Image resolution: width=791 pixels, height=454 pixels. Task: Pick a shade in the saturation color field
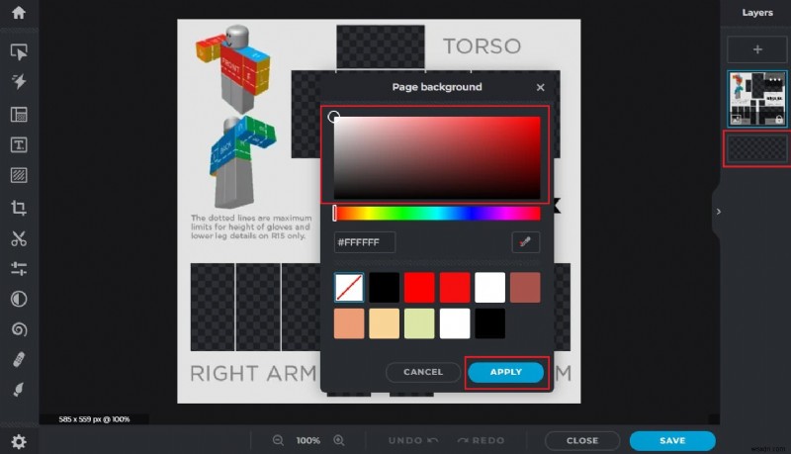[437, 158]
